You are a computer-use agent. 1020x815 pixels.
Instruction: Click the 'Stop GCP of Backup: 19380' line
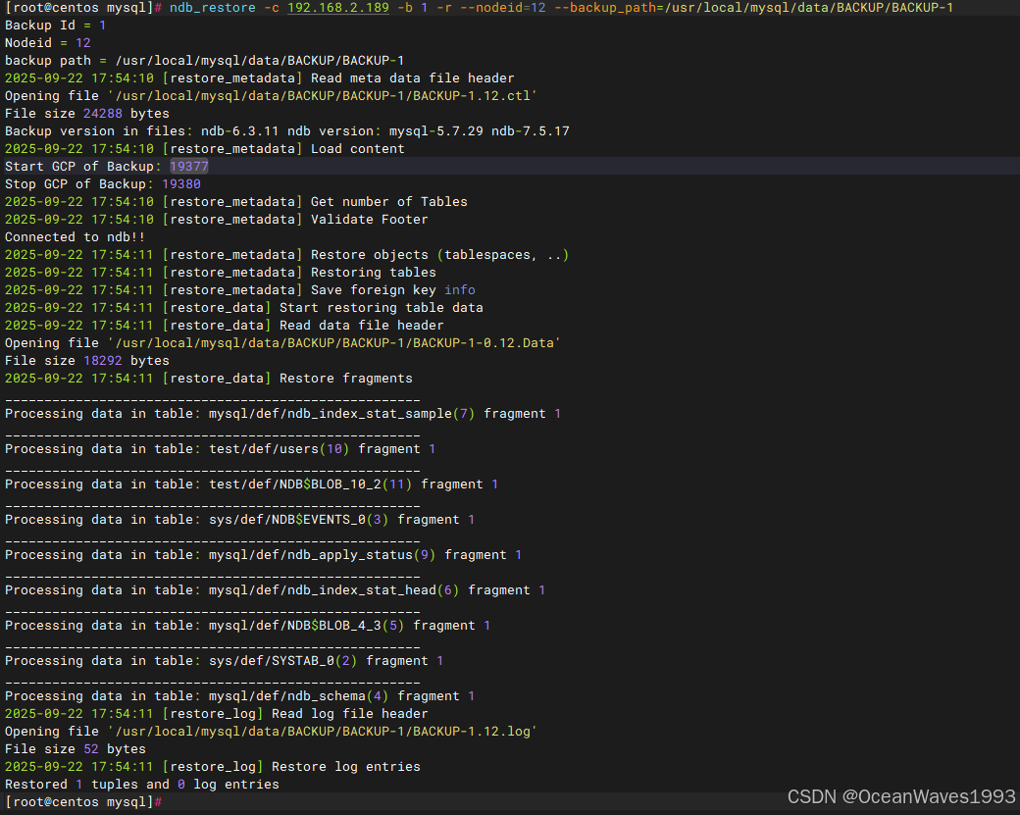click(x=103, y=184)
